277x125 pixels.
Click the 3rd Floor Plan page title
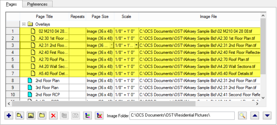click(47, 88)
